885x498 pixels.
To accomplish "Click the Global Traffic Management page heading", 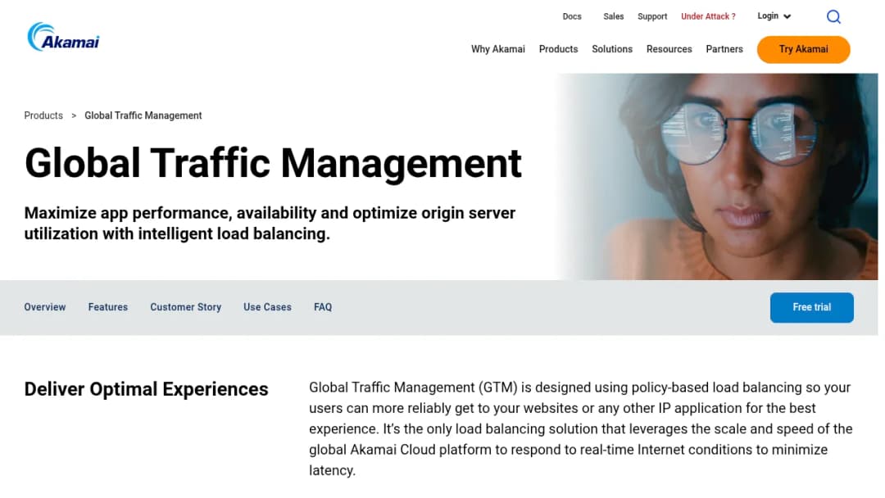I will (273, 164).
